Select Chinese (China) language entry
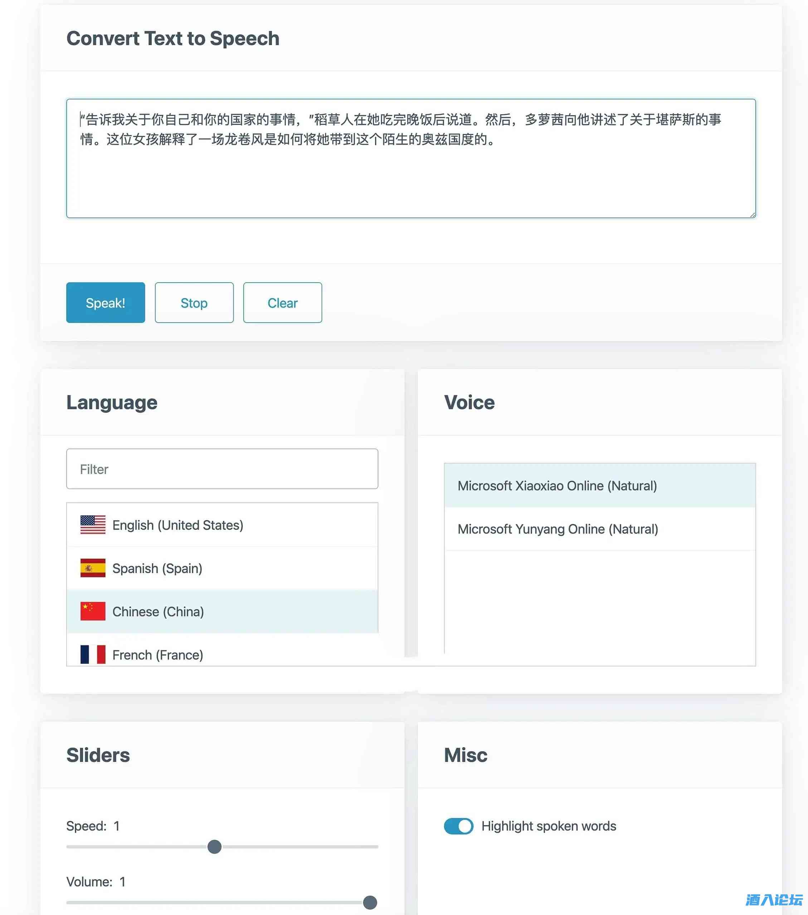This screenshot has width=808, height=915. tap(158, 612)
